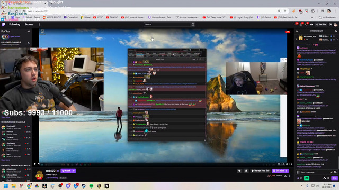This screenshot has width=339, height=190.
Task: Open the Chrome three-dot menu
Action: point(335,11)
